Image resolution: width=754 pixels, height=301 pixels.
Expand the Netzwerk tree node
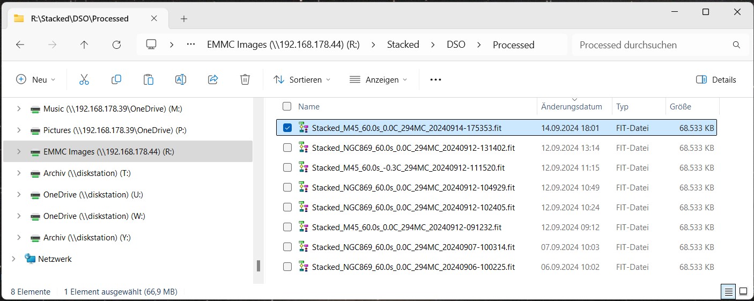coord(13,259)
